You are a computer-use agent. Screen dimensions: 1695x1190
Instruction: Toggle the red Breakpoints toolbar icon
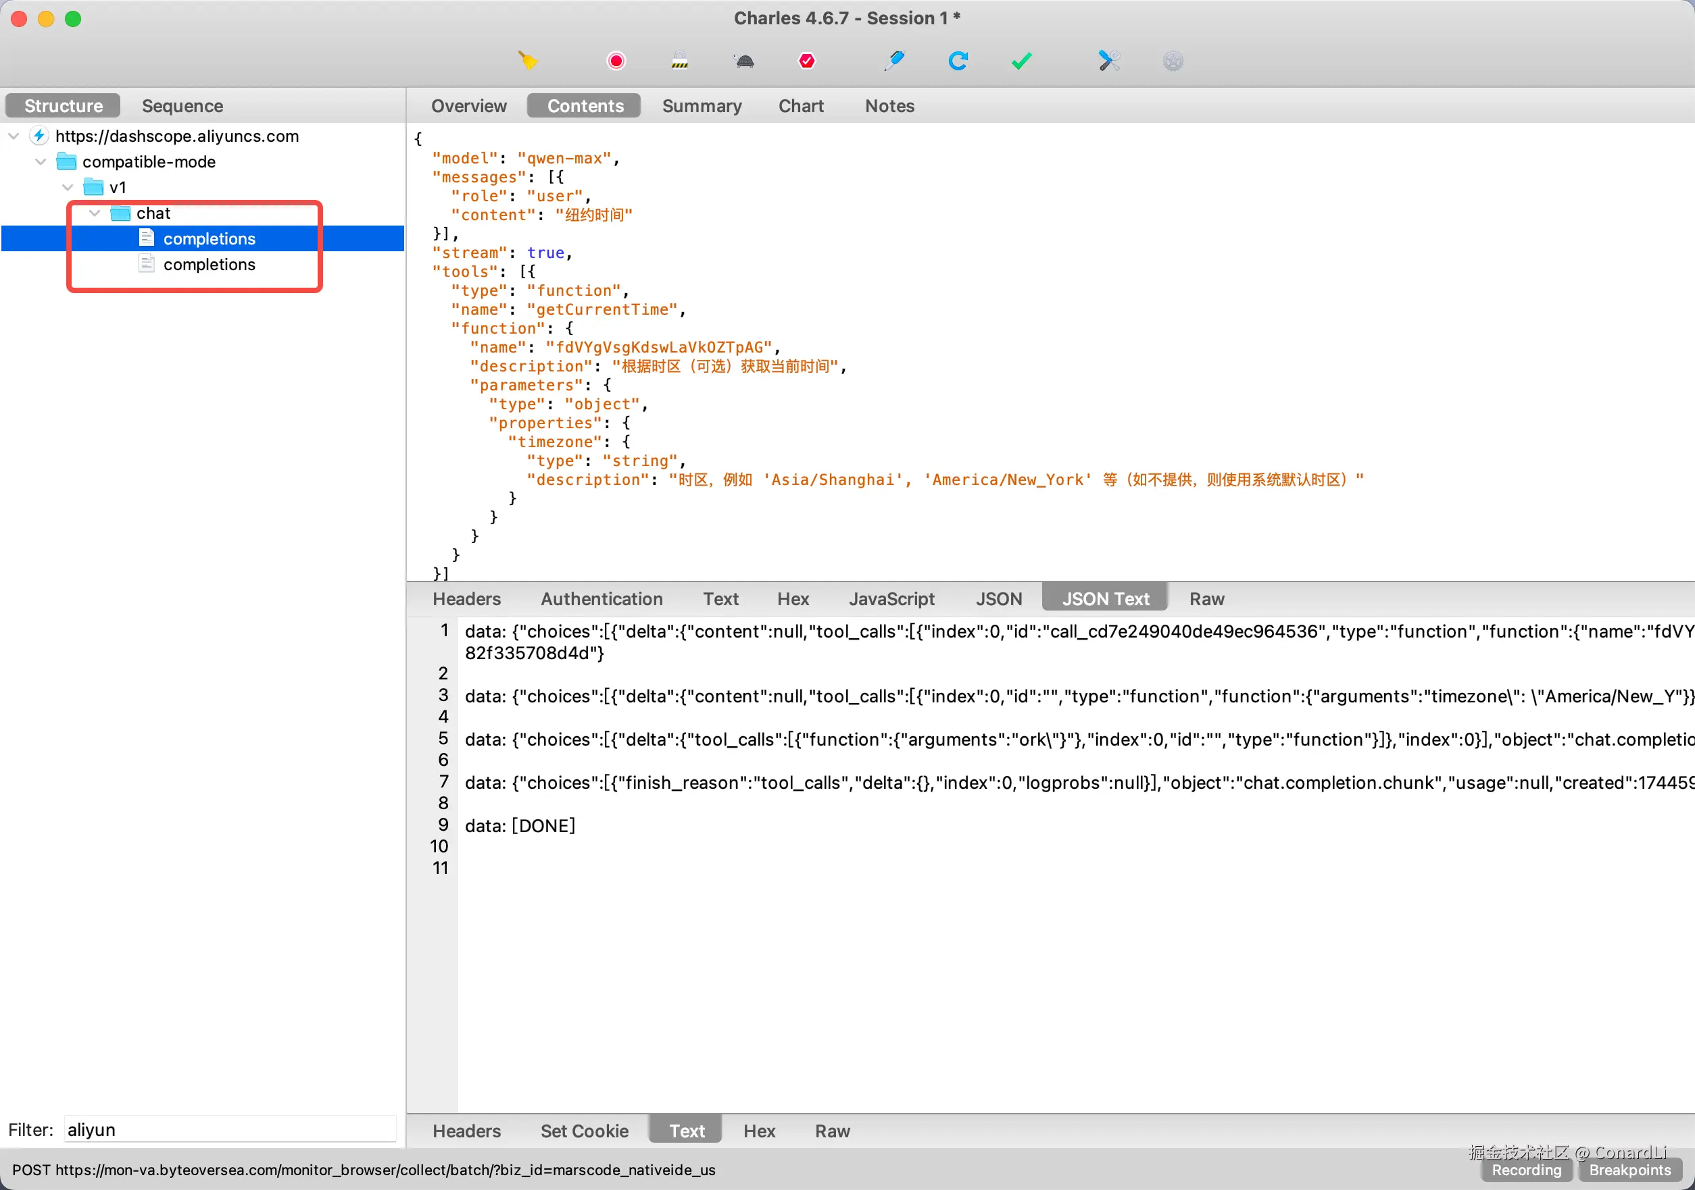(x=807, y=61)
